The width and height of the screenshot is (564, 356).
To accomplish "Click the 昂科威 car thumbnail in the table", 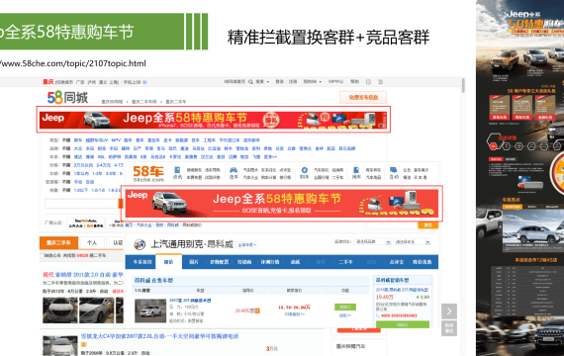I will click(x=150, y=311).
